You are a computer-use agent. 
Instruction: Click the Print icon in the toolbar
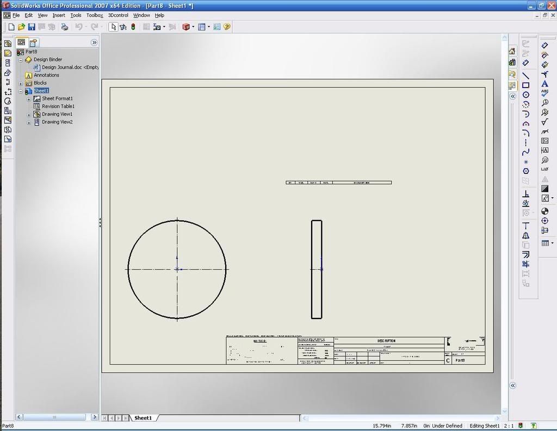(x=65, y=27)
